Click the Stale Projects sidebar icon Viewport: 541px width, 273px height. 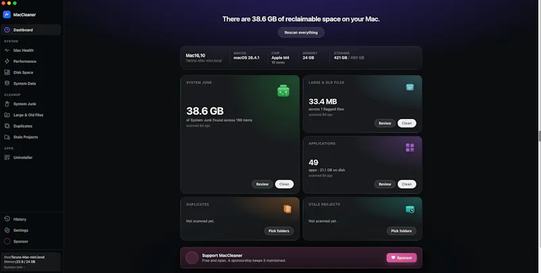click(x=7, y=137)
